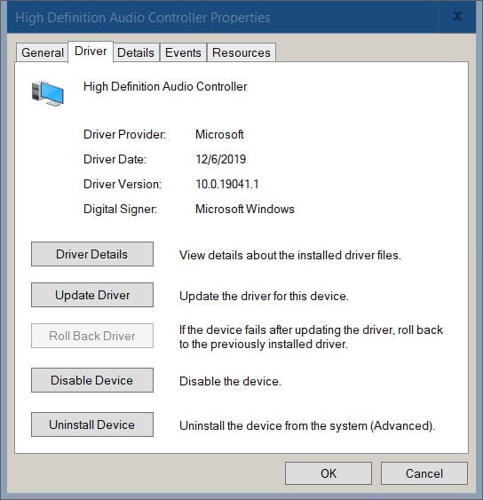The width and height of the screenshot is (483, 500).
Task: Click the 'Digital Signer:' label
Action: coord(120,210)
